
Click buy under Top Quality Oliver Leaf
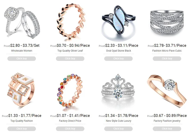70,59
